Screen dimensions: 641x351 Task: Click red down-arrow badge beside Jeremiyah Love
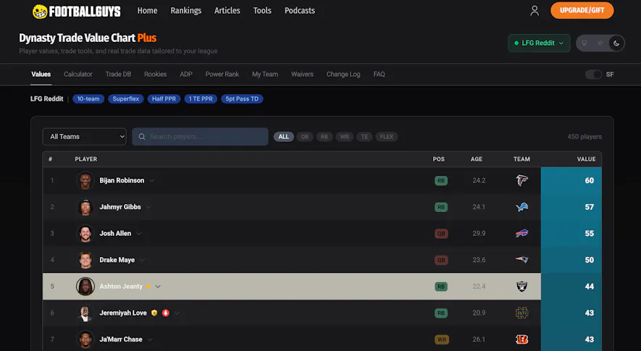pyautogui.click(x=166, y=313)
